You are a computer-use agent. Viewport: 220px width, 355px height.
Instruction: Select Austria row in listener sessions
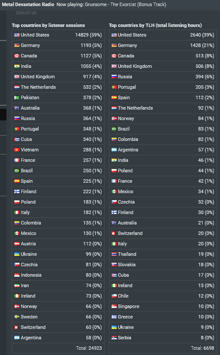pos(58,244)
